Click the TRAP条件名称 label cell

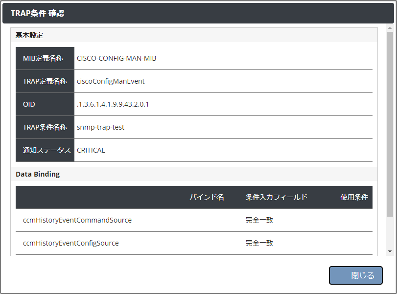pos(45,127)
